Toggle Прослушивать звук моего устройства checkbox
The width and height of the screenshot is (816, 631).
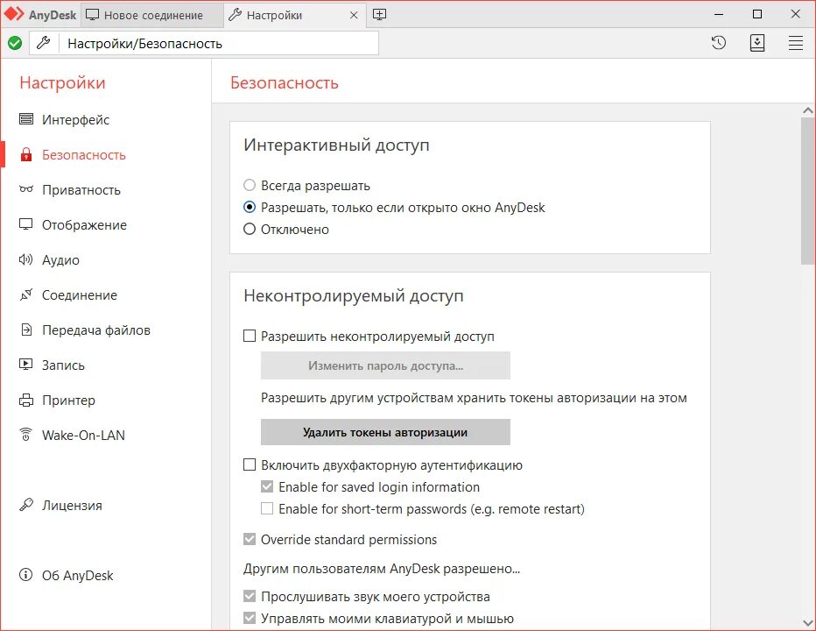[x=250, y=596]
